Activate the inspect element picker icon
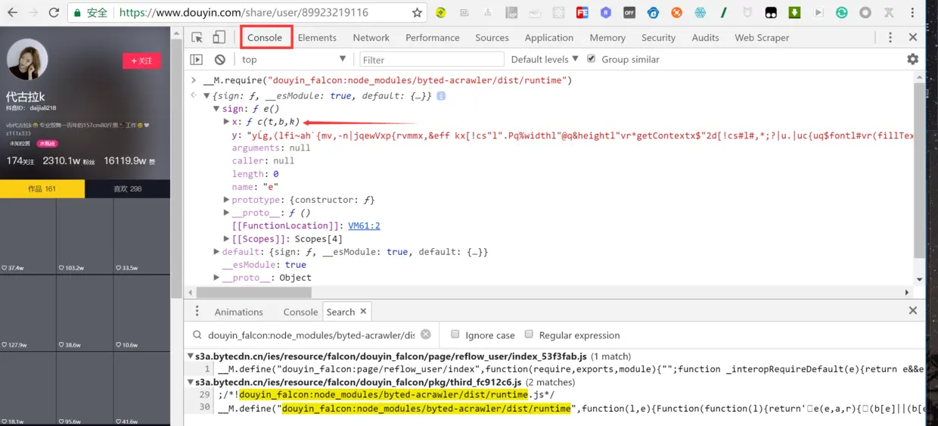Viewport: 938px width, 426px height. 197,37
